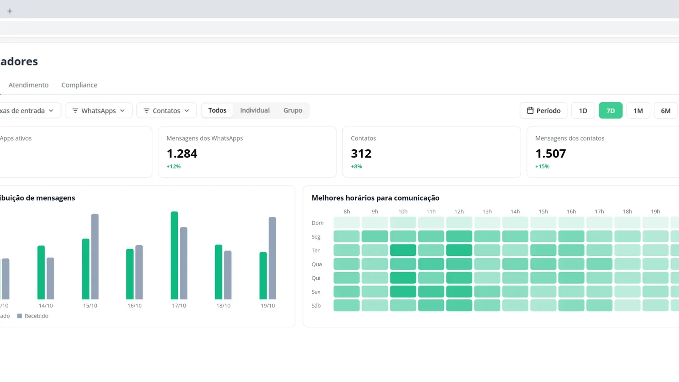Click the gray received bar for 19/10

272,258
